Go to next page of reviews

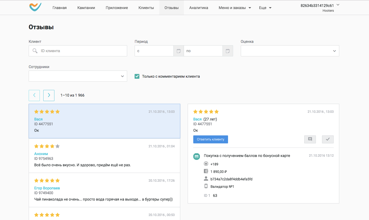tap(49, 95)
